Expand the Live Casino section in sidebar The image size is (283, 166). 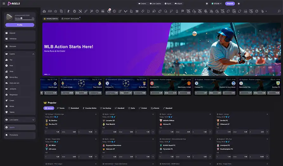click(33, 120)
